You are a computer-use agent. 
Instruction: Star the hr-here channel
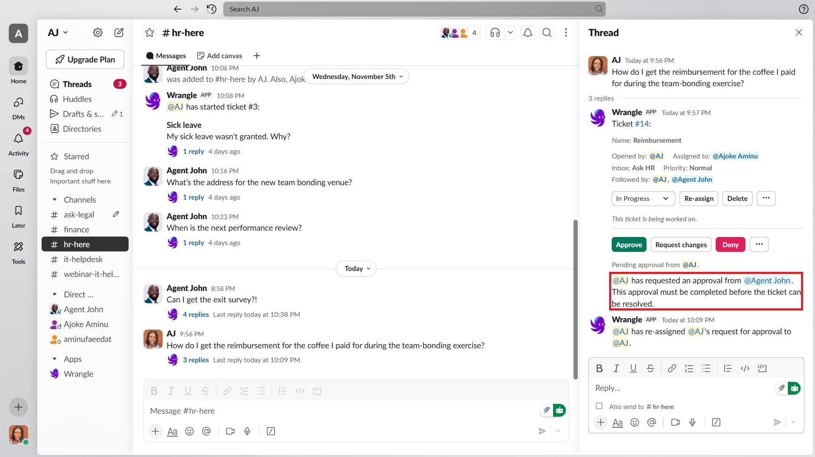[x=149, y=33]
